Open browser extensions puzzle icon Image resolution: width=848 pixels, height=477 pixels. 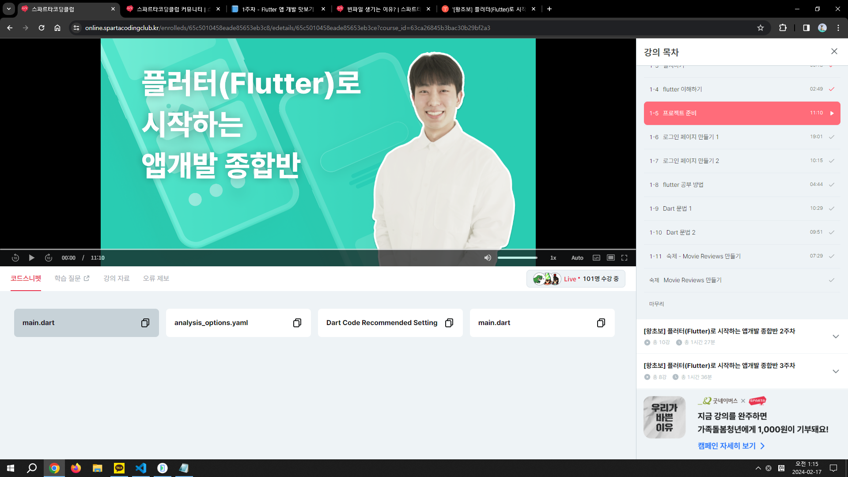coord(783,28)
